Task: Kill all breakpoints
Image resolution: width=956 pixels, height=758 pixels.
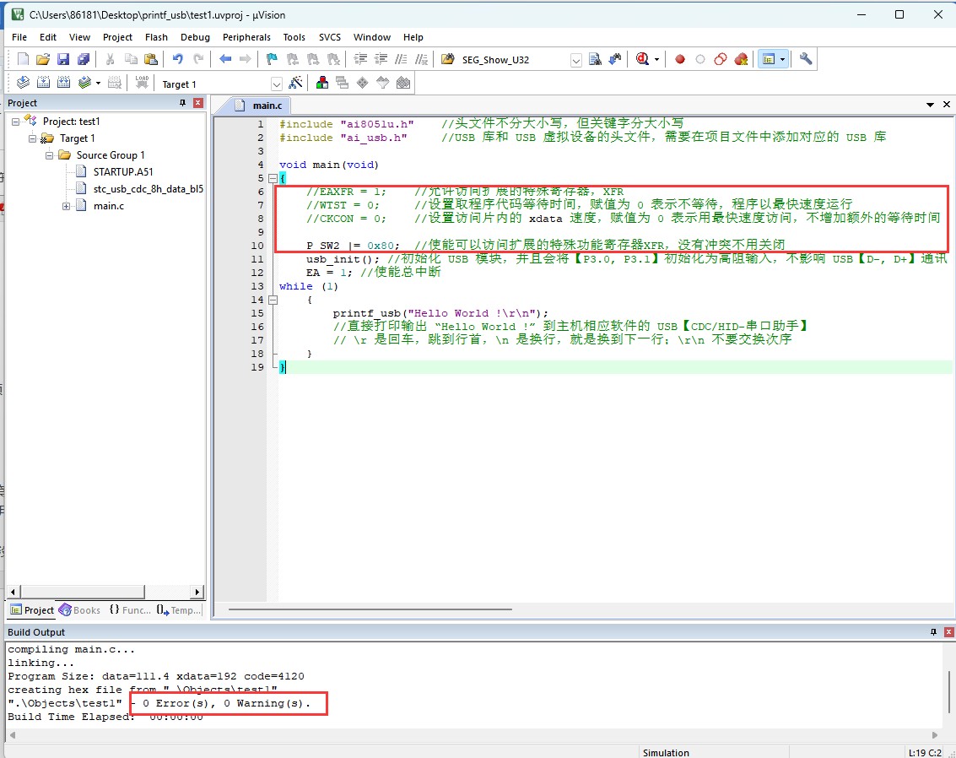Action: (741, 59)
